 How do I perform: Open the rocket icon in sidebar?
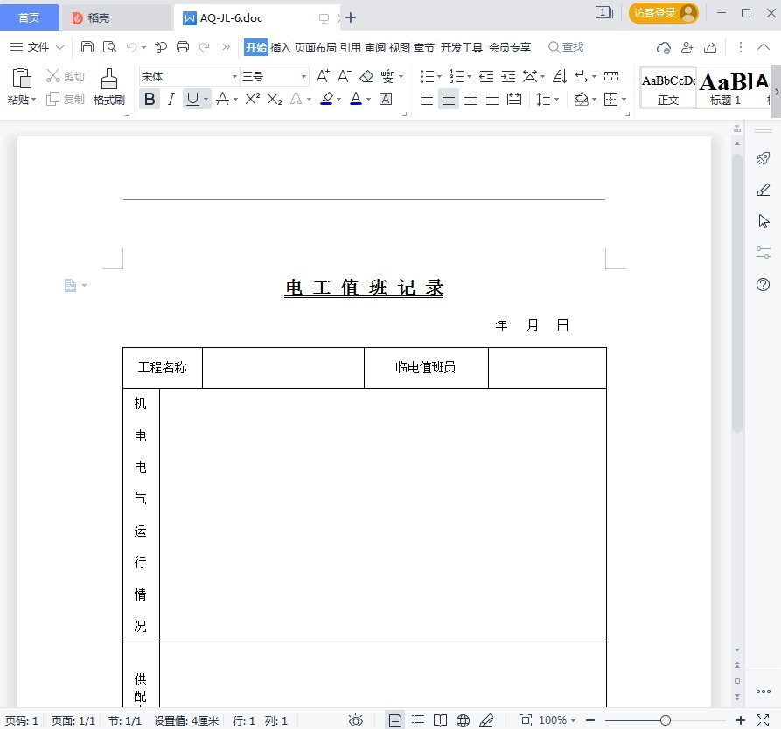pyautogui.click(x=763, y=158)
